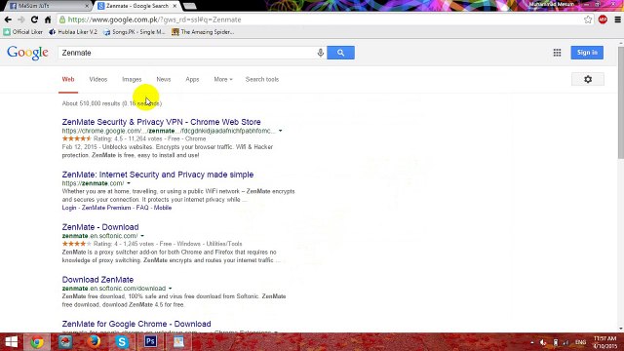Open the Windows Start button
The width and height of the screenshot is (624, 351).
11,342
